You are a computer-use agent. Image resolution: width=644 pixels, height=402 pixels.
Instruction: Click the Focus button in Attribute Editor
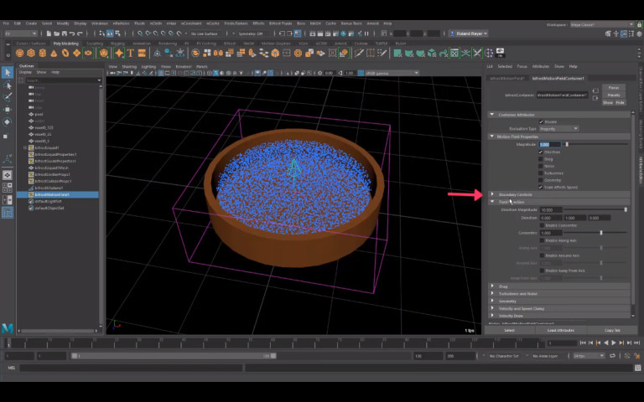click(x=614, y=88)
